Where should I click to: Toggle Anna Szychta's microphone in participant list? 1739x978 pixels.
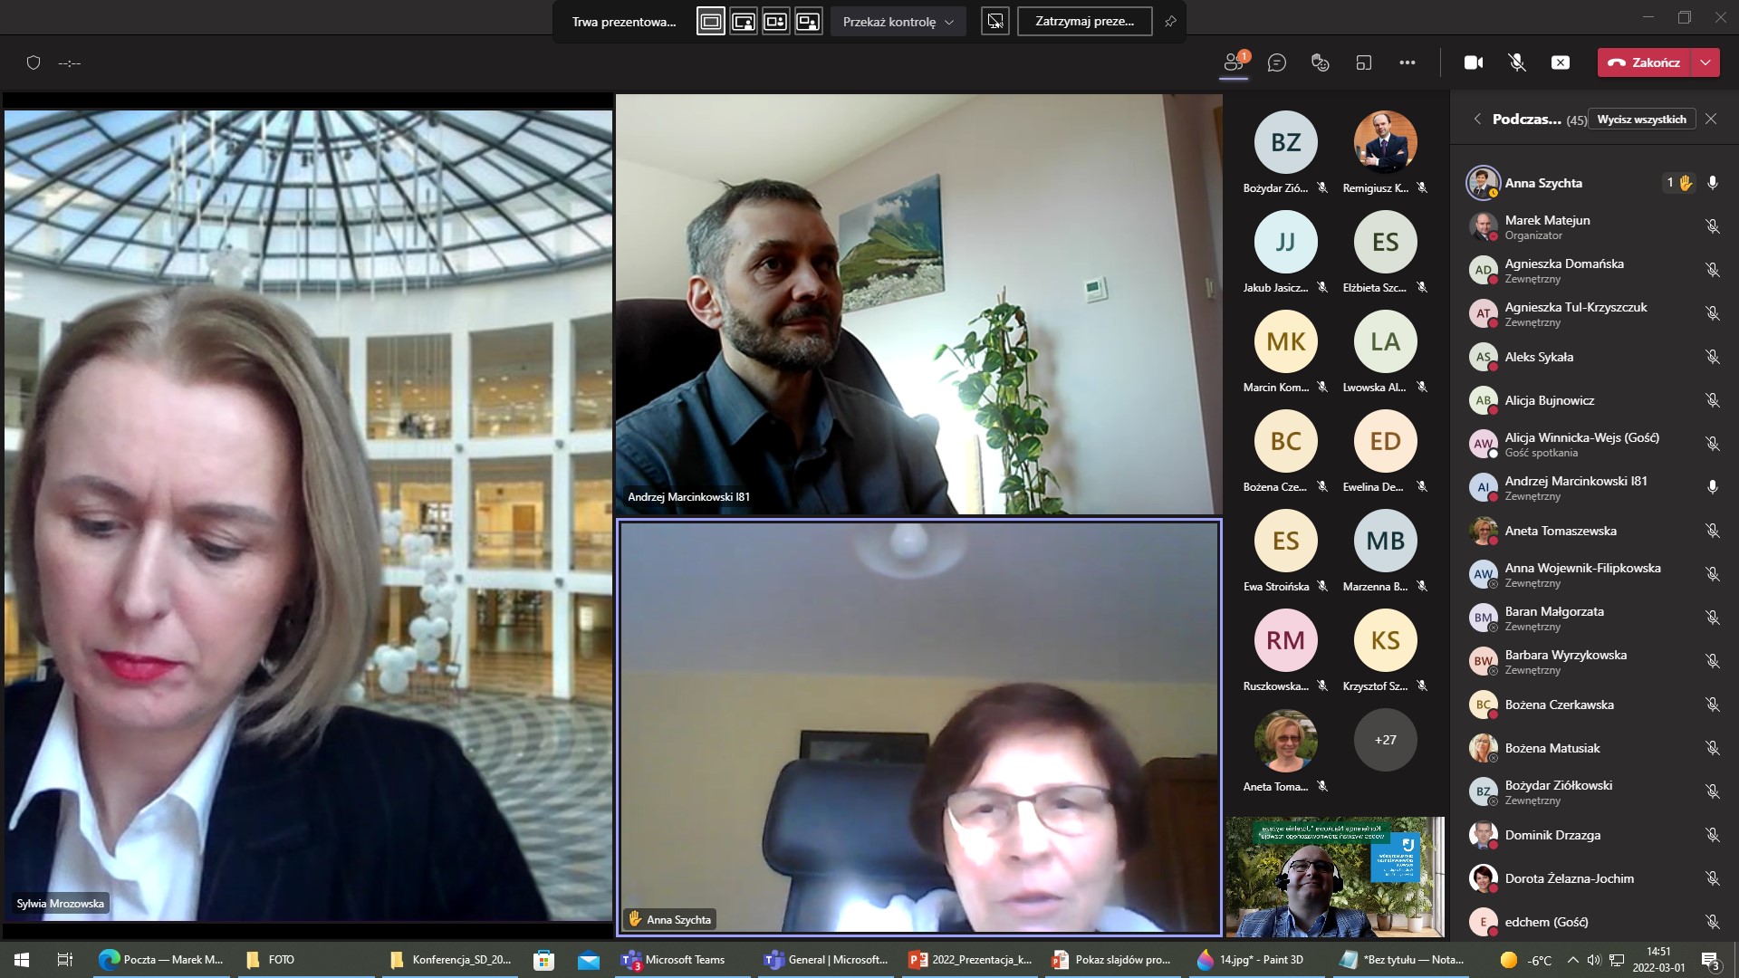tap(1712, 183)
